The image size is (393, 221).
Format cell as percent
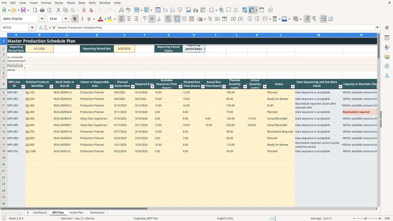pos(210,19)
